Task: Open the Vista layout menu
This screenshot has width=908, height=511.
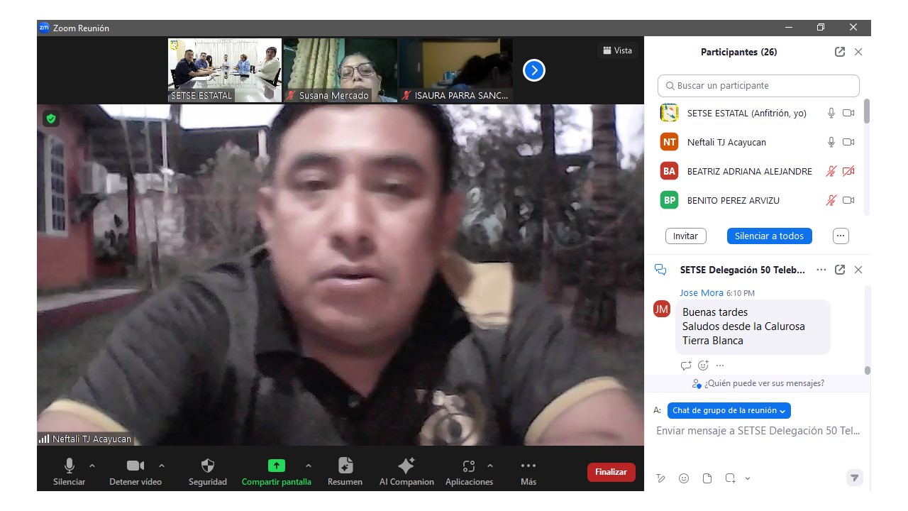Action: point(617,50)
